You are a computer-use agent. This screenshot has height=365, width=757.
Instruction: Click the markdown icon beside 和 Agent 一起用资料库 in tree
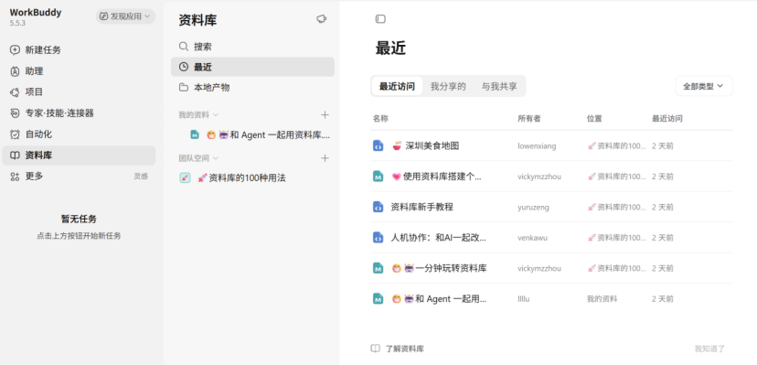[x=195, y=135]
